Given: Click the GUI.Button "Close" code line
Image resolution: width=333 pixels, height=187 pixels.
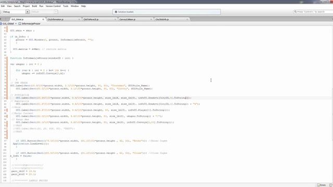Looking at the screenshot, I should click(x=92, y=153).
